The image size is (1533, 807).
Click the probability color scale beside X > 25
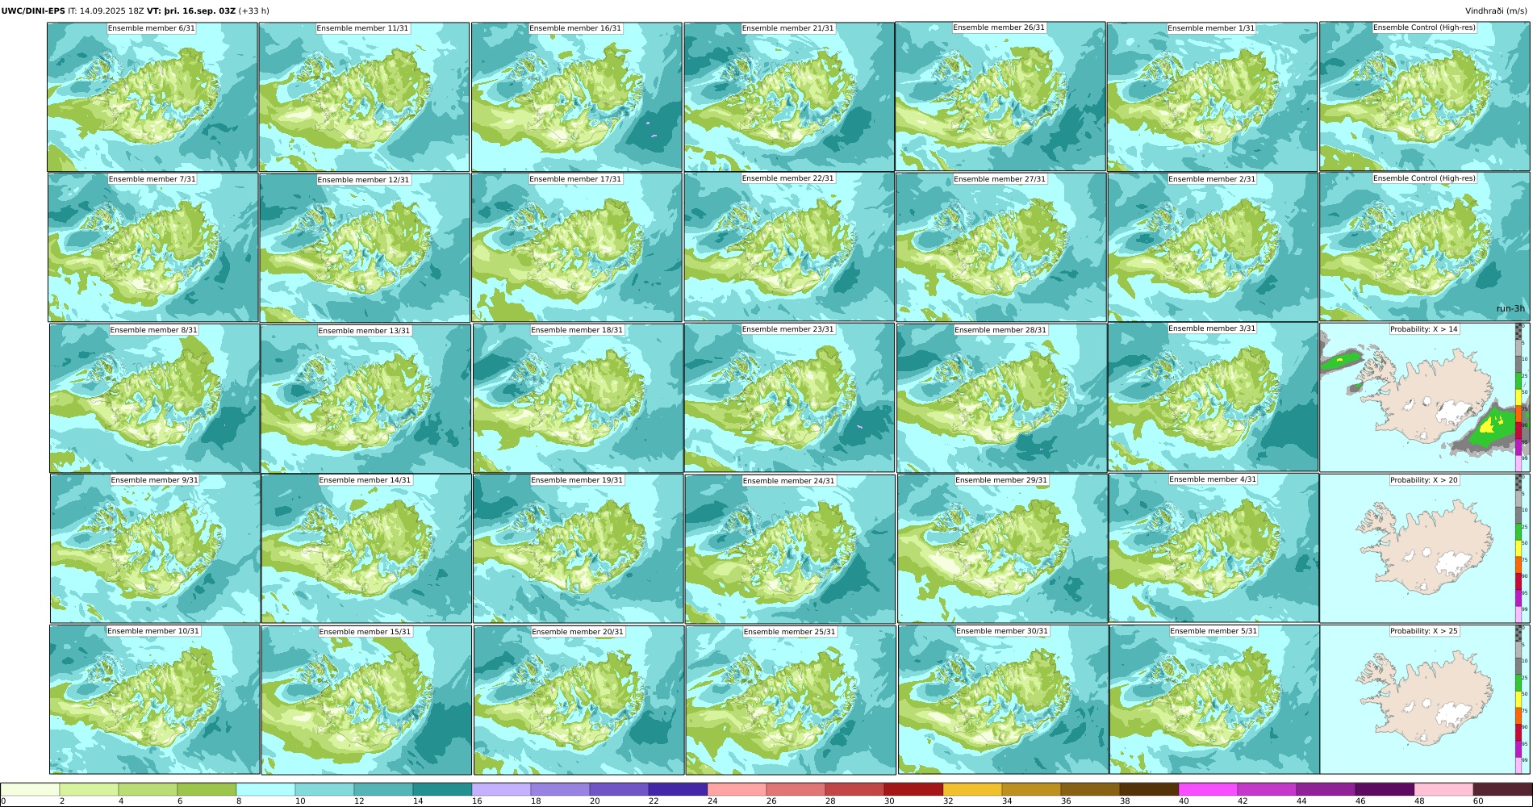tap(1518, 700)
